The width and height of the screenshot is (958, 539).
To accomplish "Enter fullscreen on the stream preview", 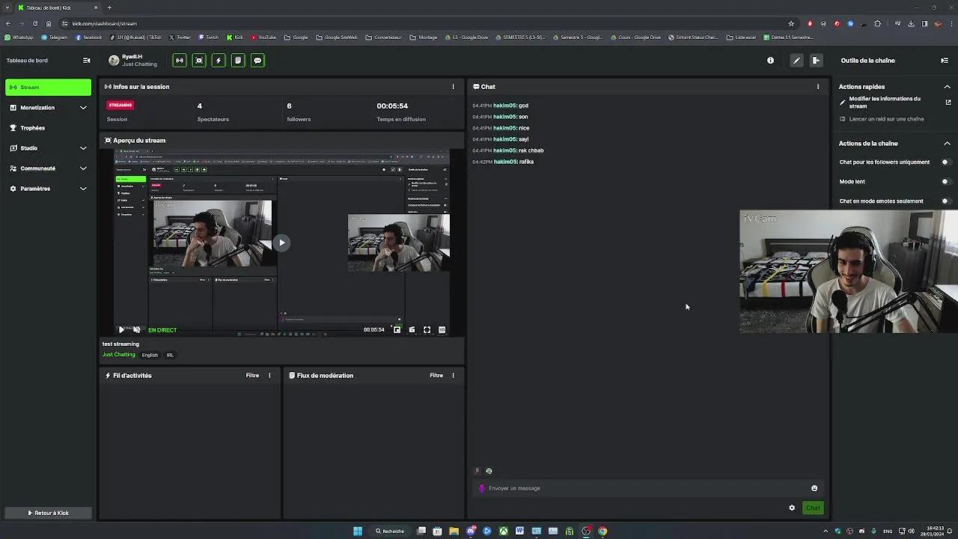I will 427,329.
